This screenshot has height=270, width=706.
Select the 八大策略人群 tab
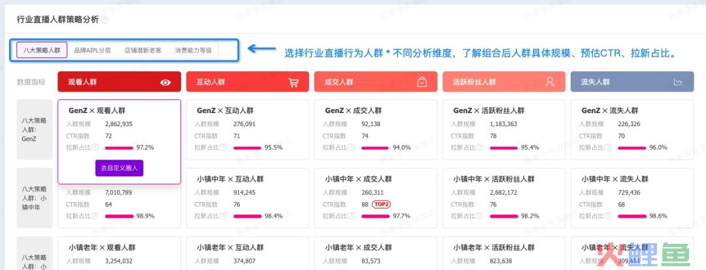click(42, 50)
